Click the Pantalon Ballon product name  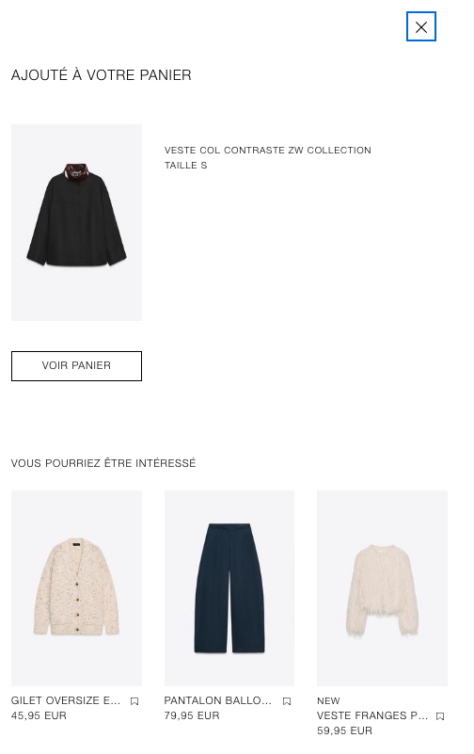click(217, 700)
